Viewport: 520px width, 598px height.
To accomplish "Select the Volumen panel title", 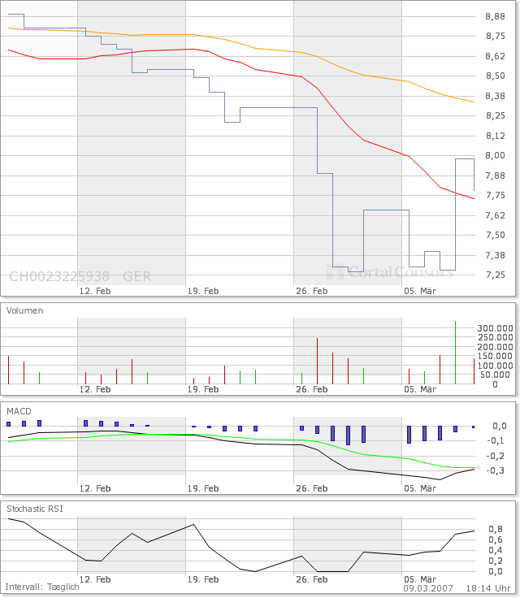I will tap(25, 310).
